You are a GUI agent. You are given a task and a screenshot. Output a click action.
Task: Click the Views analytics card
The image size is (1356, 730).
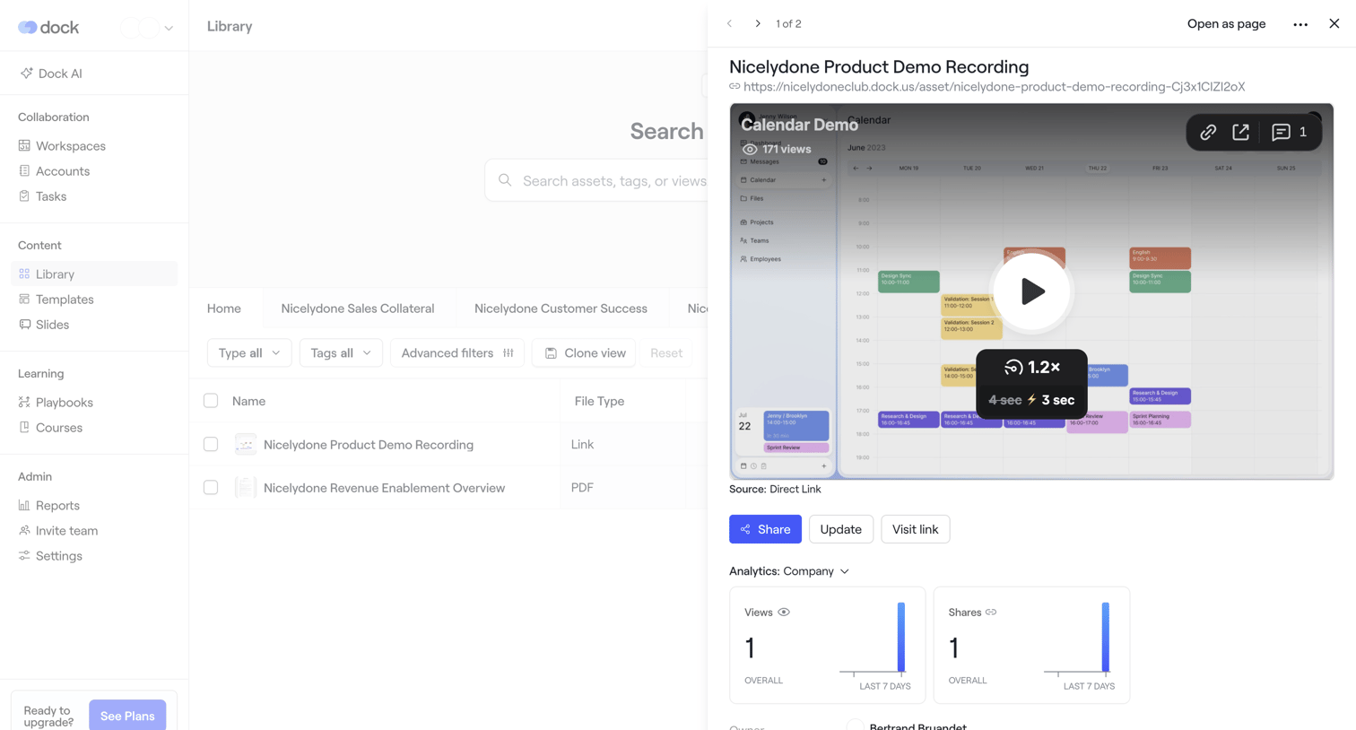827,645
